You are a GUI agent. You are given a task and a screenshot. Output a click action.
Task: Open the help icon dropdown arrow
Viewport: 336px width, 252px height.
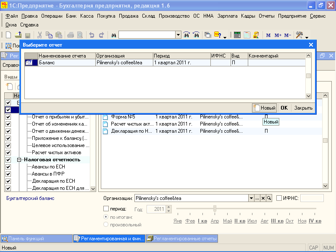point(225,37)
